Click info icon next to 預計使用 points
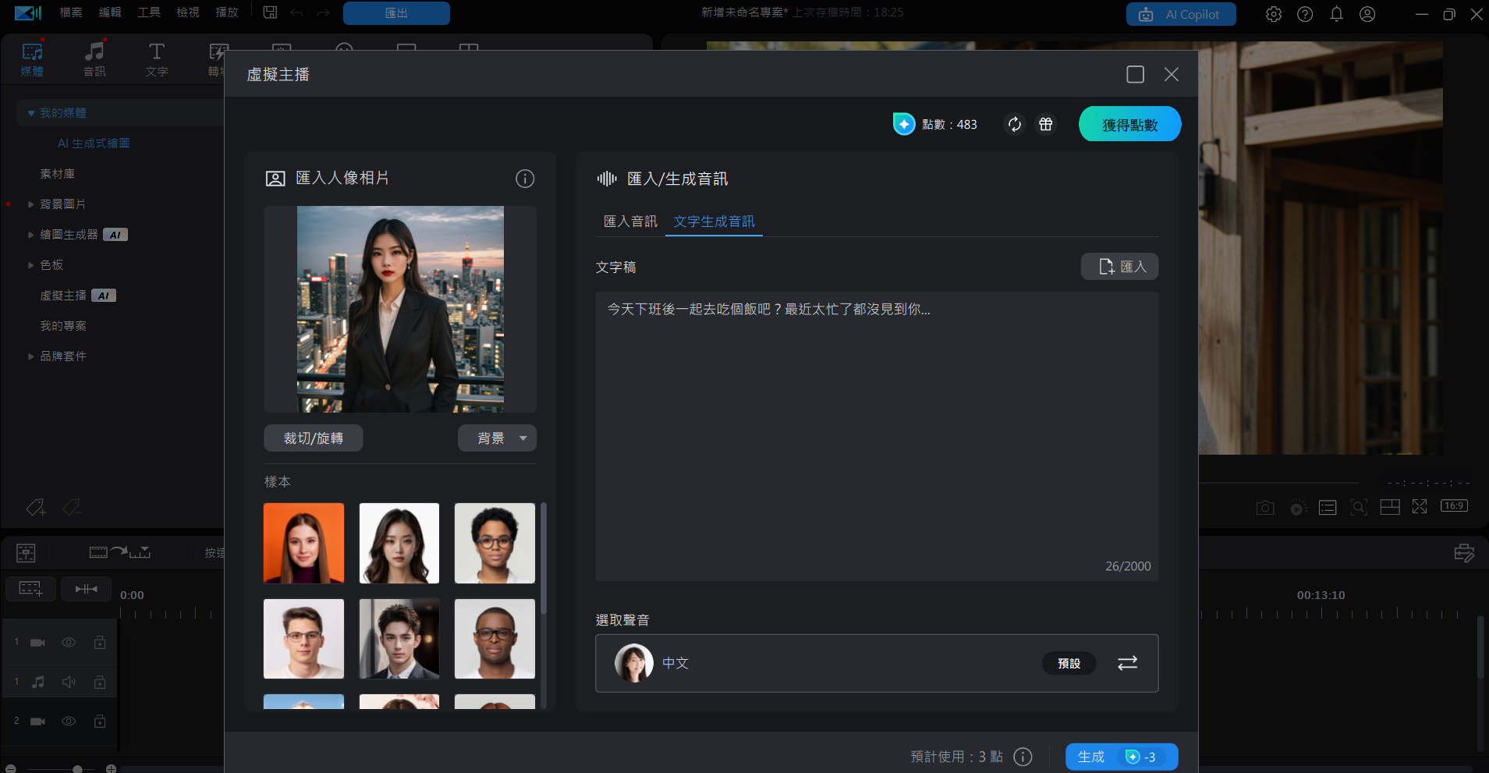Viewport: 1489px width, 773px height. point(1023,757)
